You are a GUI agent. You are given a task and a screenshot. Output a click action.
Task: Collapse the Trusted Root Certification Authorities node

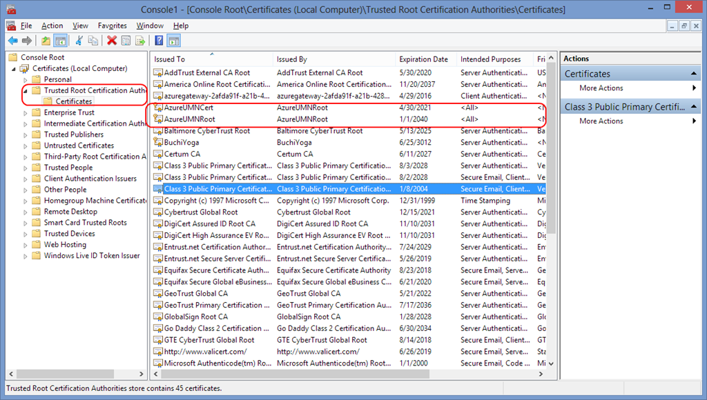click(x=26, y=90)
